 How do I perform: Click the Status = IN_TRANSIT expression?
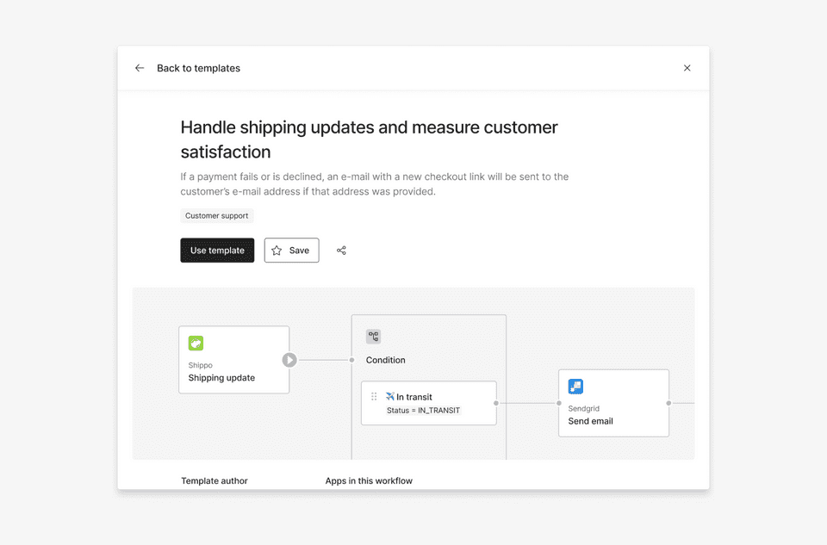coord(424,410)
